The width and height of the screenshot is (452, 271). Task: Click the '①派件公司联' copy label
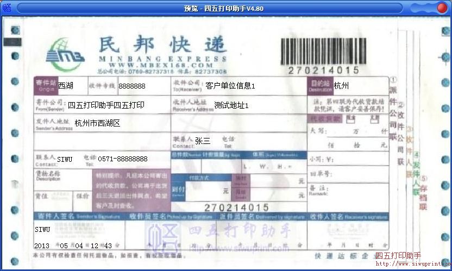tap(393, 109)
